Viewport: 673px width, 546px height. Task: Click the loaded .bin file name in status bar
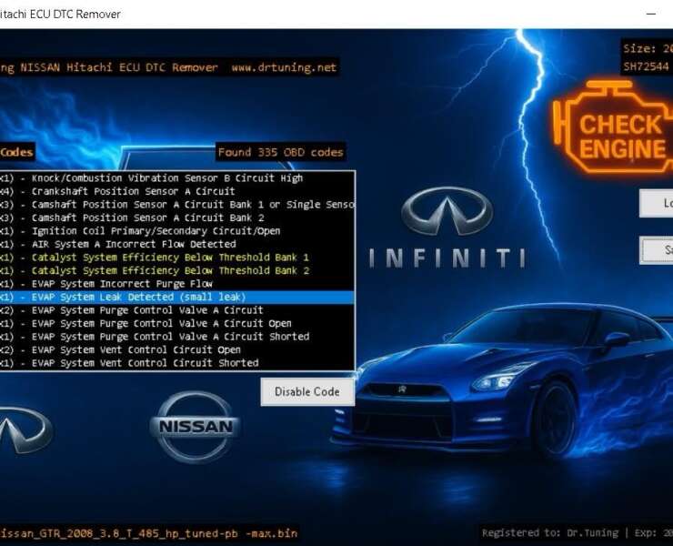click(148, 533)
